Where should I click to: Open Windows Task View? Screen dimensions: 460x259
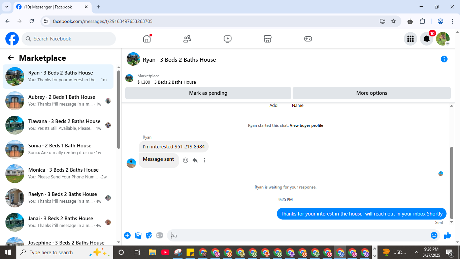click(137, 252)
